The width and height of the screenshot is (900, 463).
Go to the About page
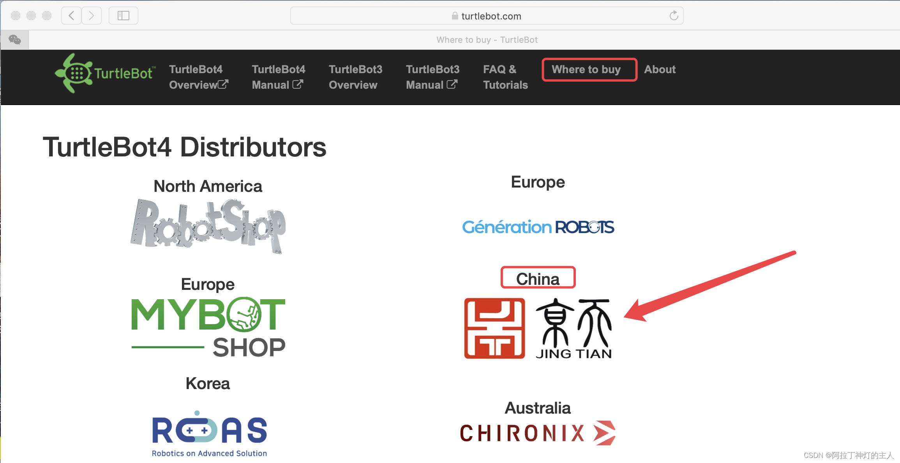659,70
